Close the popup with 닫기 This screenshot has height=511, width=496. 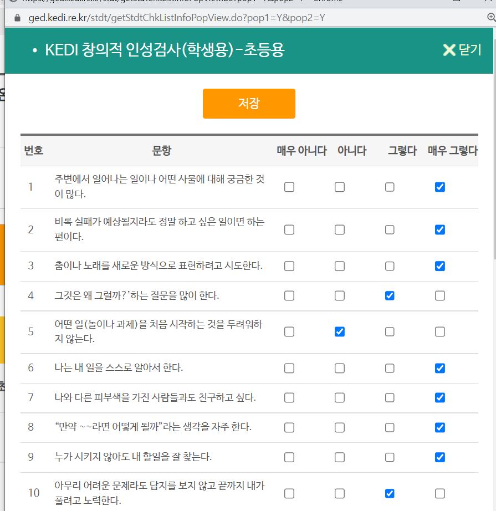pos(462,50)
